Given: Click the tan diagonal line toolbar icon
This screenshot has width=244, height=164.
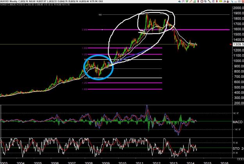Looking at the screenshot, I should pos(191,1).
